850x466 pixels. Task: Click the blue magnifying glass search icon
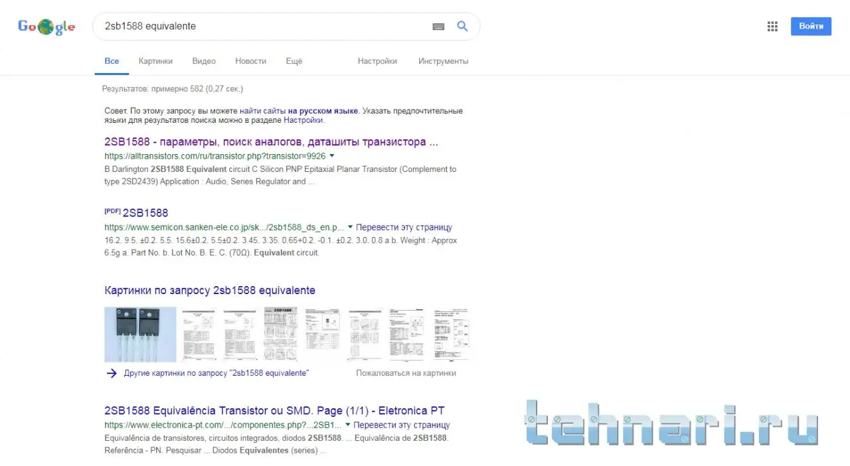tap(463, 27)
